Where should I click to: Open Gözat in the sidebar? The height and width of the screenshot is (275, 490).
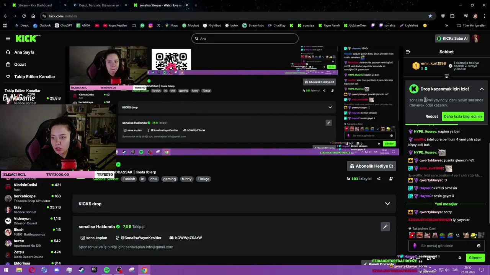tap(20, 64)
